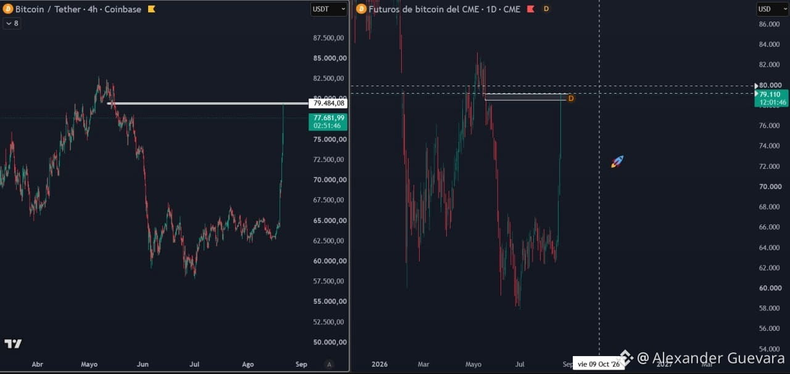Click the 79.484,08 price label

click(x=328, y=104)
